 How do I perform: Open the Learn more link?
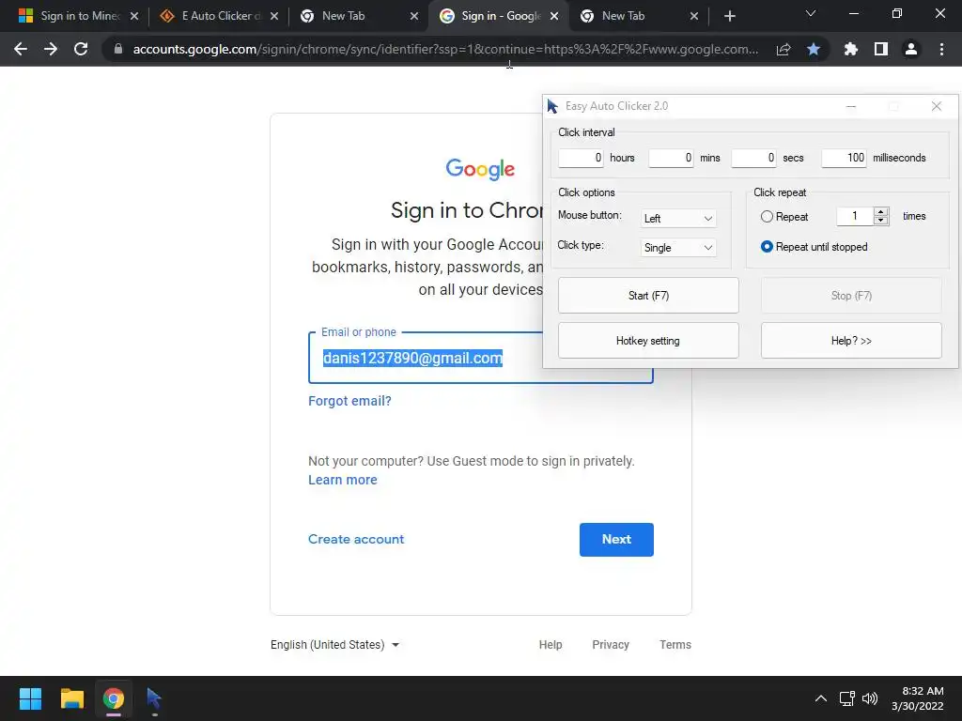[342, 480]
